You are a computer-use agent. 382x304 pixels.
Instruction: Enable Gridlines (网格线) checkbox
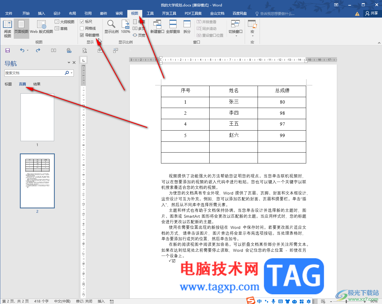click(x=82, y=28)
